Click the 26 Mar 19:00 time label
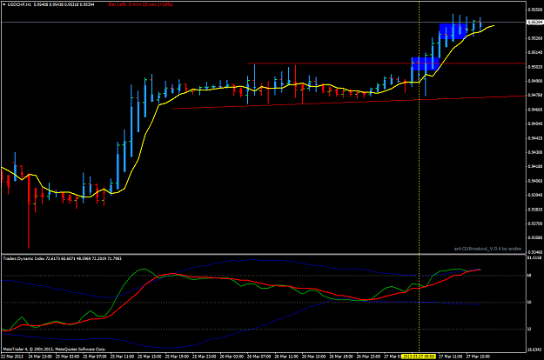544x360 pixels. (341, 357)
